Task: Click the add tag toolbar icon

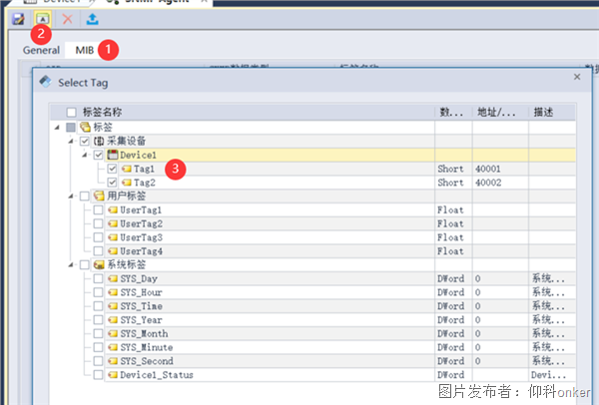Action: pyautogui.click(x=43, y=19)
